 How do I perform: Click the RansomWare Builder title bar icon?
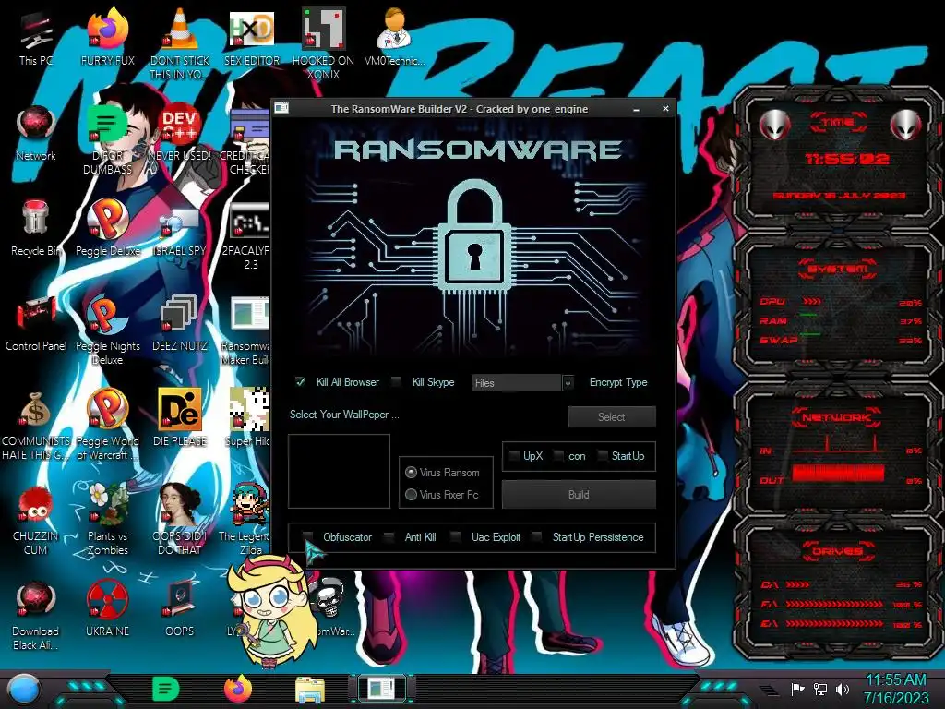(x=281, y=109)
